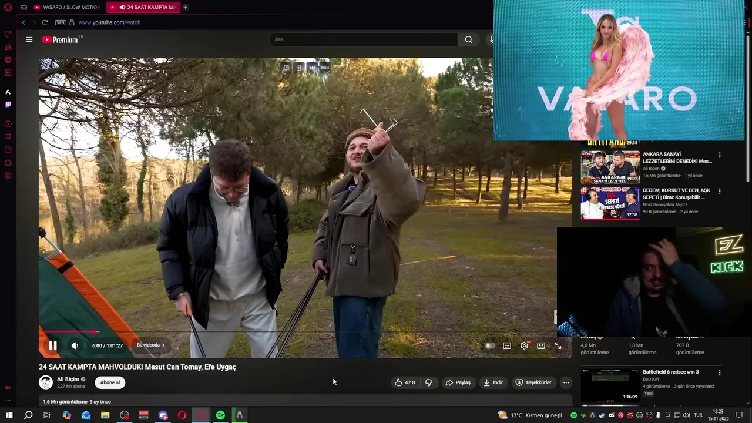Click the youtube.com/watch address bar

[109, 22]
